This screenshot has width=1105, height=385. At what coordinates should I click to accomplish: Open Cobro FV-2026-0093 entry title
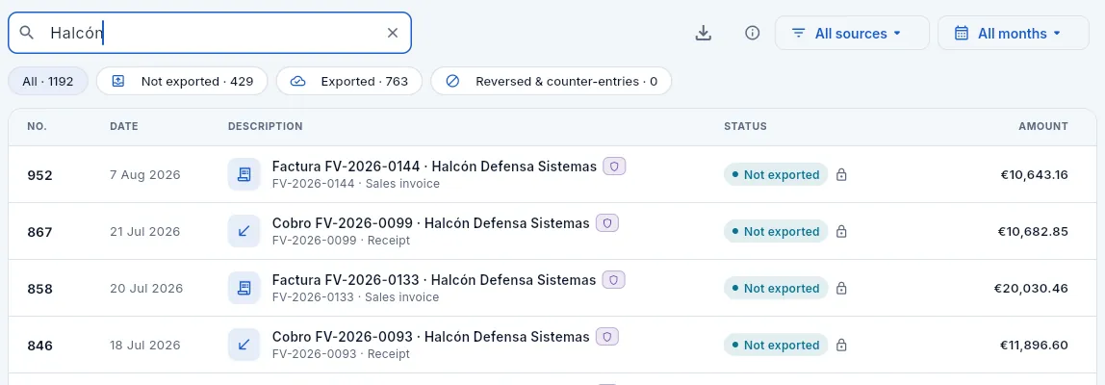tap(430, 336)
